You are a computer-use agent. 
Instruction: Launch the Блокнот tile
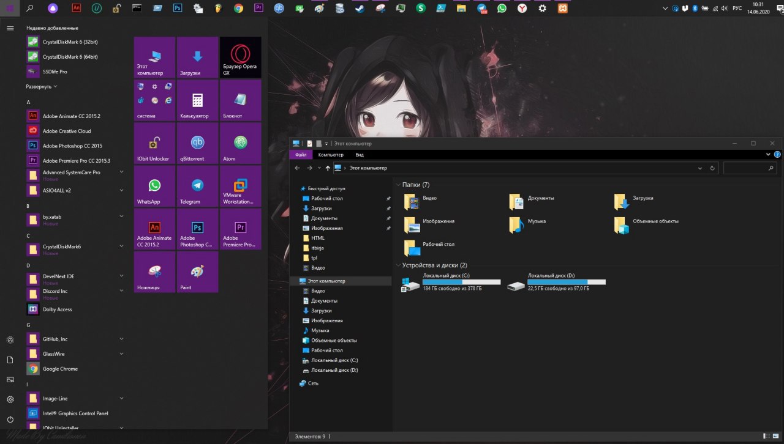(240, 100)
